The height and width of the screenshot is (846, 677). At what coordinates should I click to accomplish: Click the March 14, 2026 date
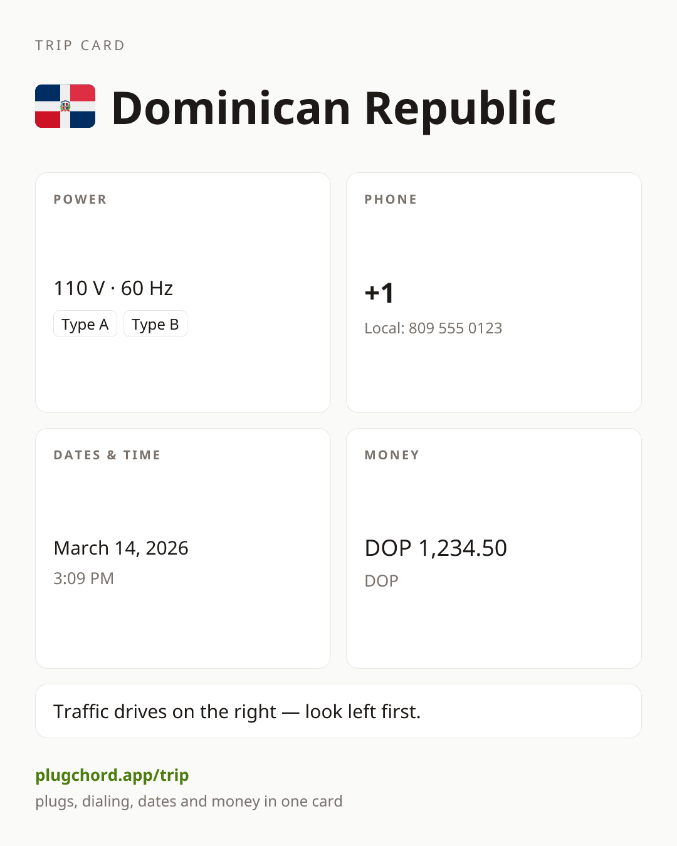tap(121, 548)
